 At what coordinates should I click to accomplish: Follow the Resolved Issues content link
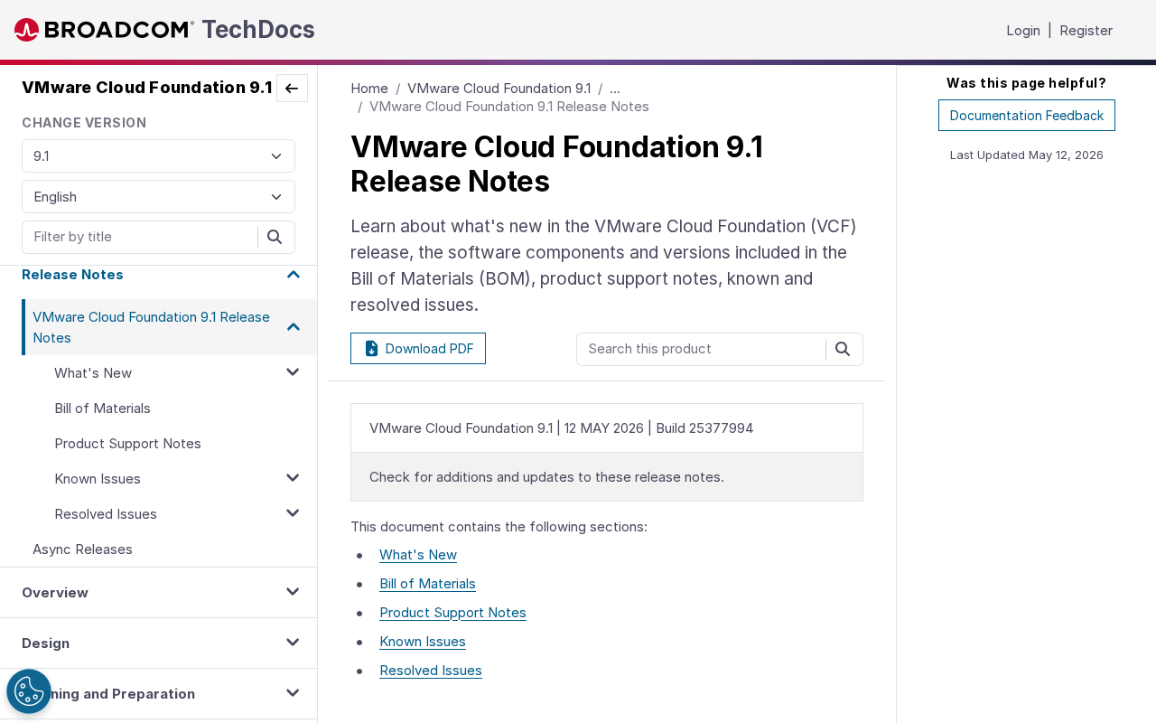(x=431, y=671)
